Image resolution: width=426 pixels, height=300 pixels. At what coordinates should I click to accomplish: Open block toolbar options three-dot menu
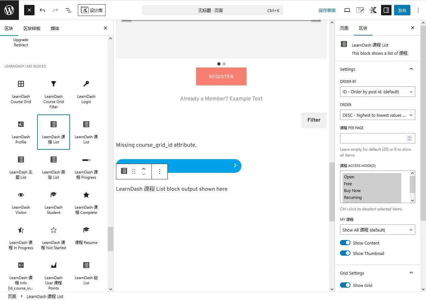tap(160, 171)
